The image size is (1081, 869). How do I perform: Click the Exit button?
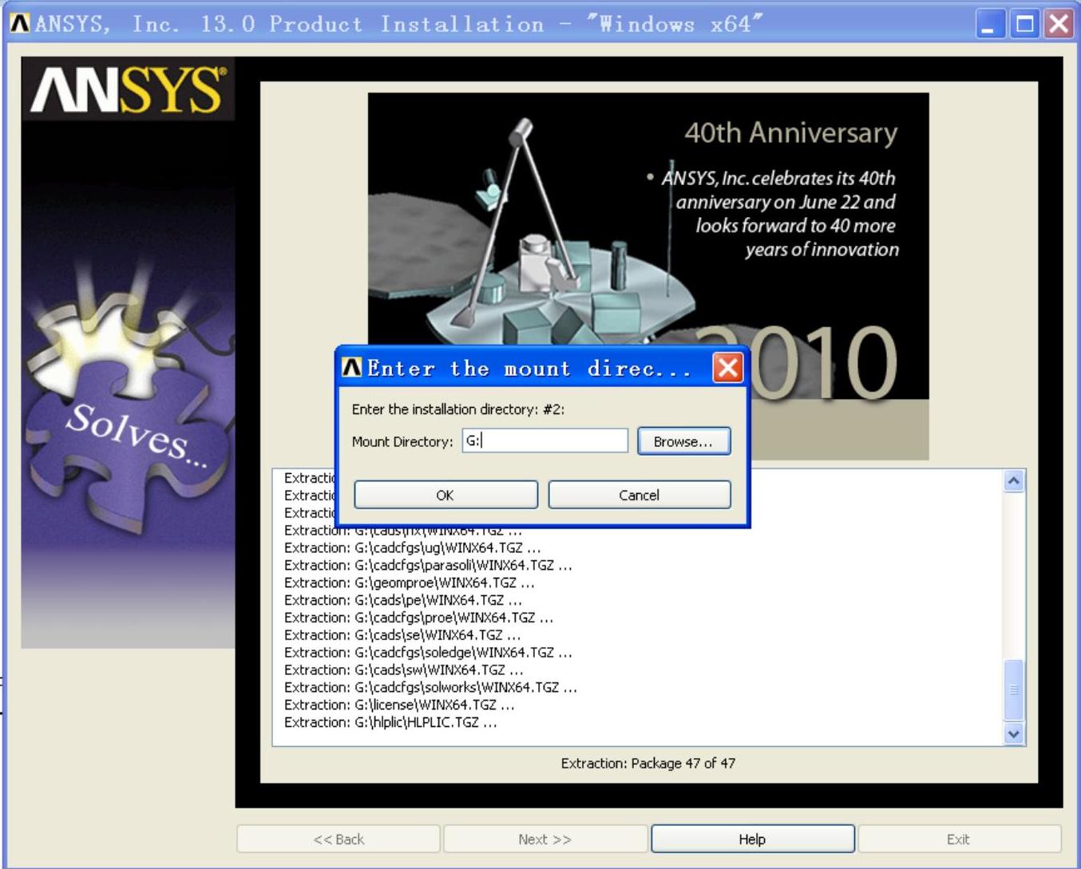tap(958, 839)
